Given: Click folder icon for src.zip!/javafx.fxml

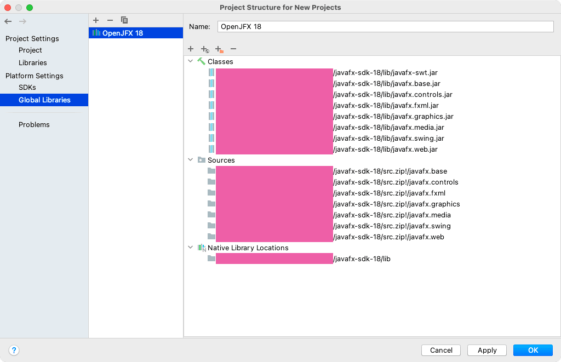Looking at the screenshot, I should (x=211, y=193).
